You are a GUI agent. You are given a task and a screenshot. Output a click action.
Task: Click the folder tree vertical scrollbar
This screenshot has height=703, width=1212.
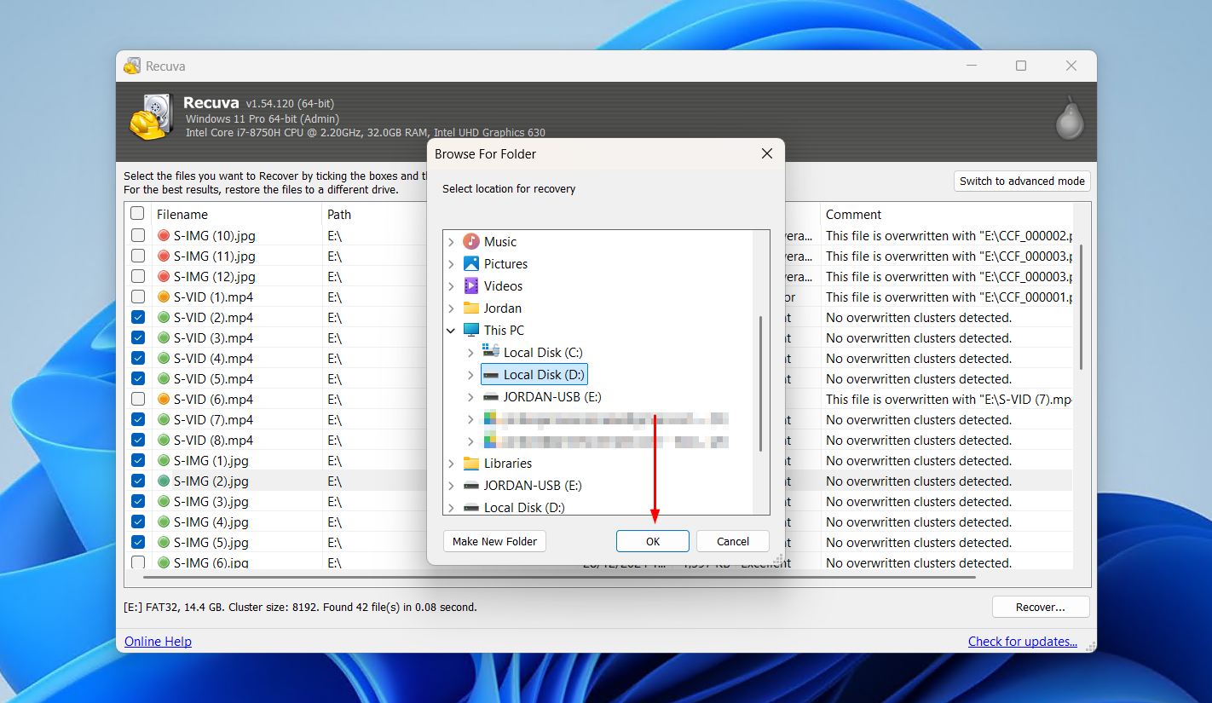759,383
